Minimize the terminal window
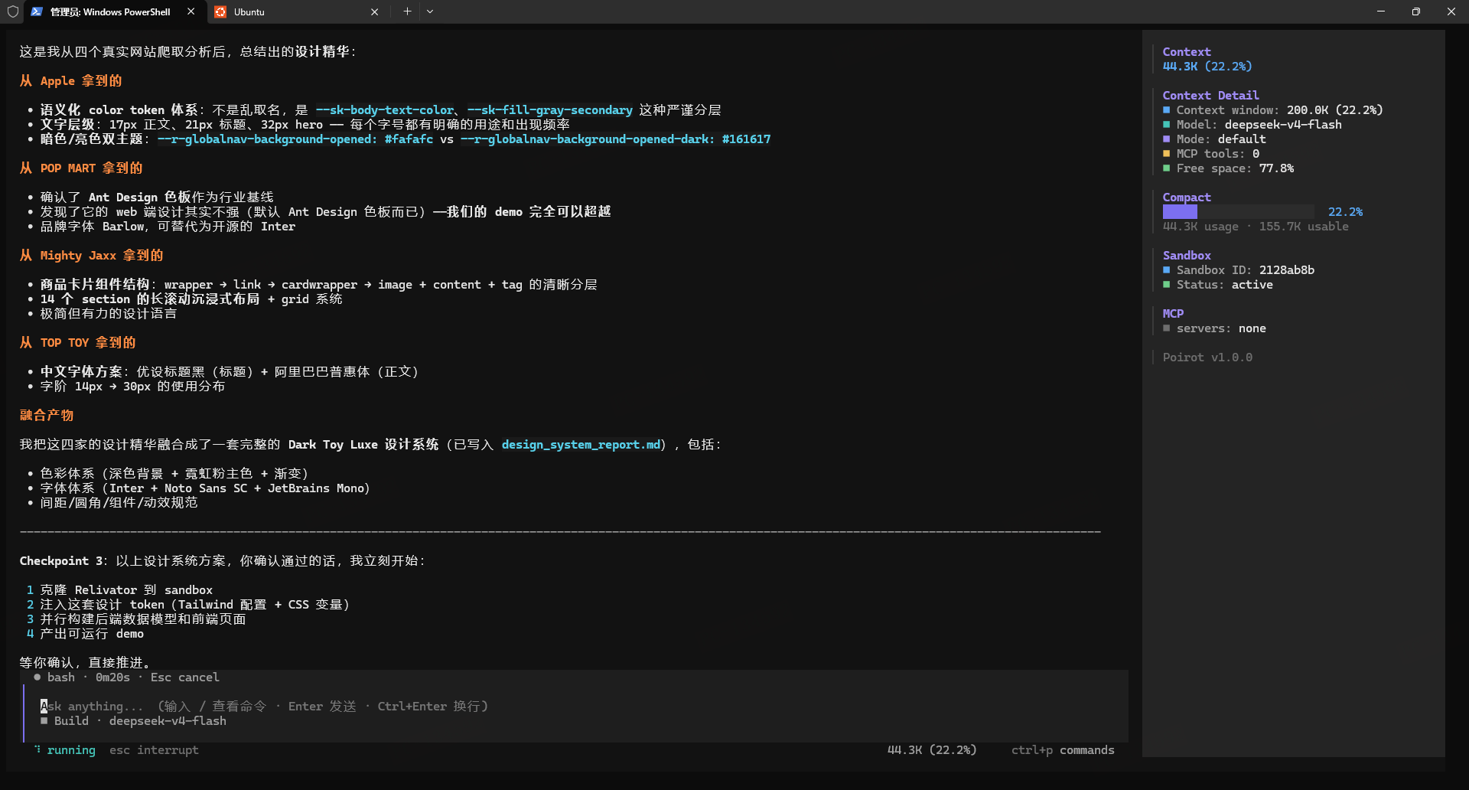1469x790 pixels. point(1381,11)
